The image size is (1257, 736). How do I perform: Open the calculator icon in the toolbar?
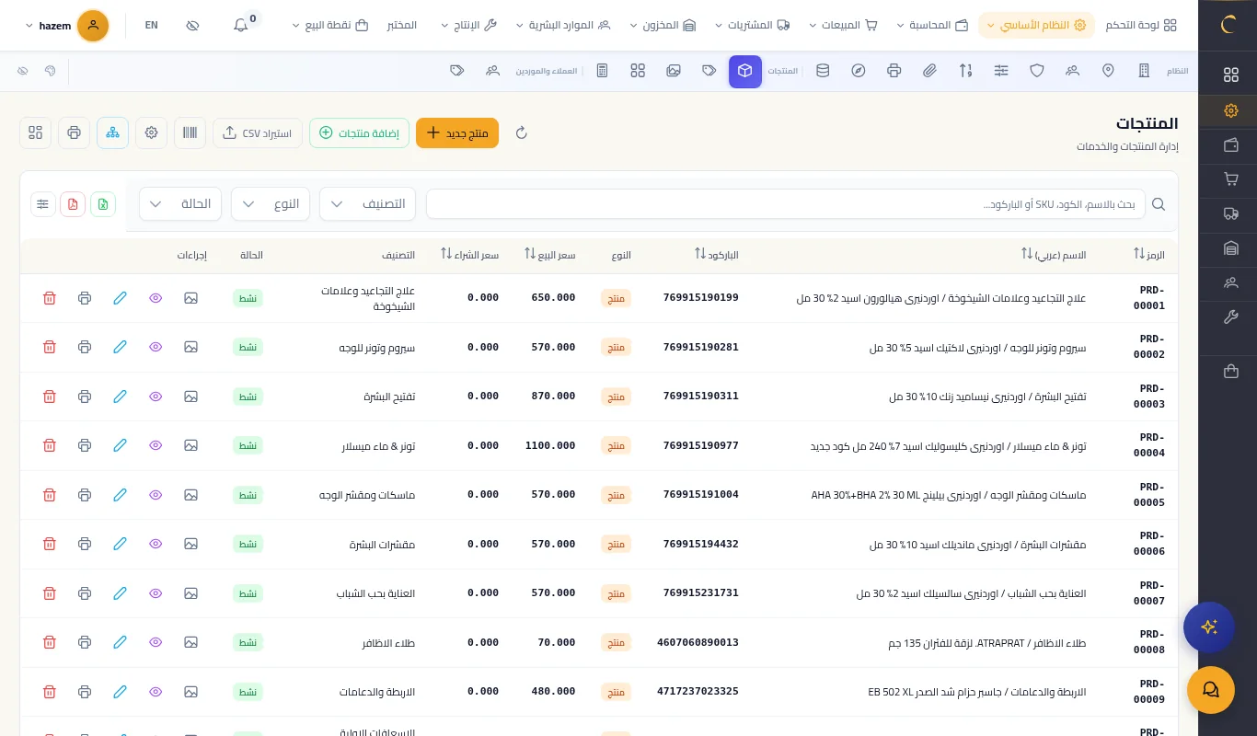(602, 71)
